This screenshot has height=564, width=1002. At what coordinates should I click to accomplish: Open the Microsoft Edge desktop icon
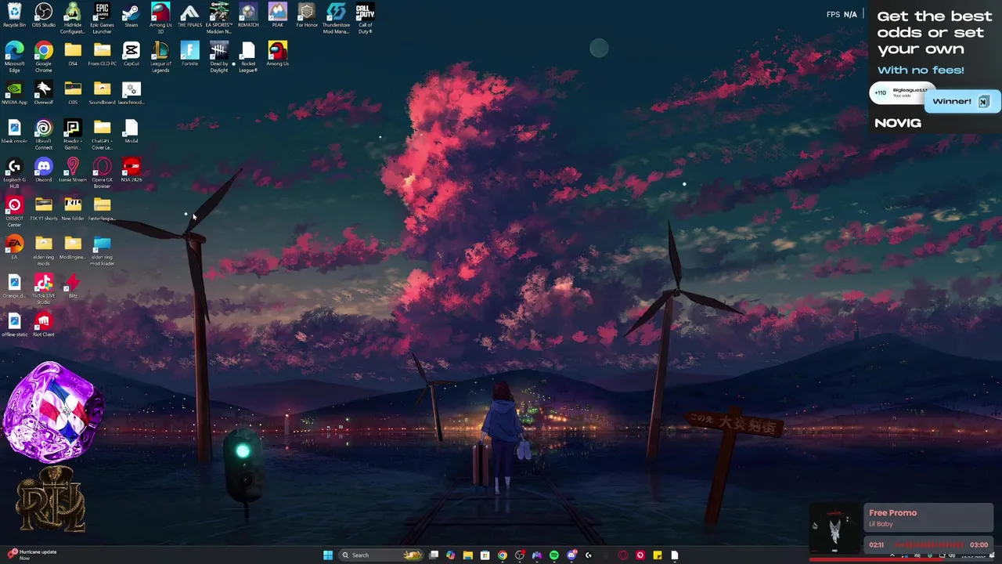pyautogui.click(x=14, y=57)
